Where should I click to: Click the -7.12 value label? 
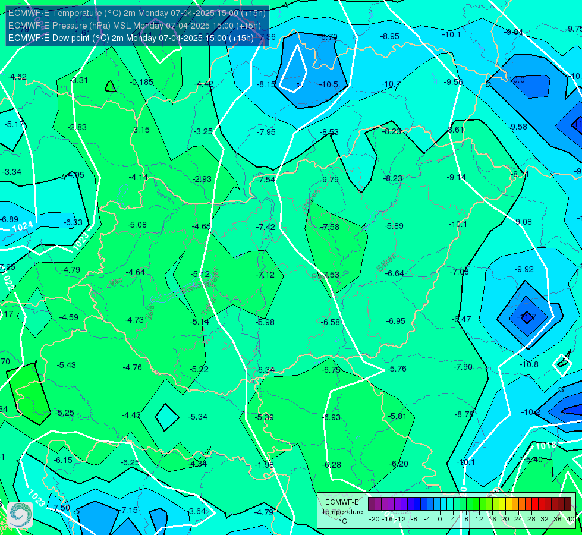tap(265, 275)
